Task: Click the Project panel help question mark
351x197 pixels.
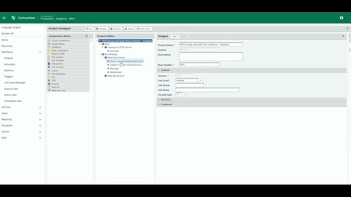Action: (343, 36)
